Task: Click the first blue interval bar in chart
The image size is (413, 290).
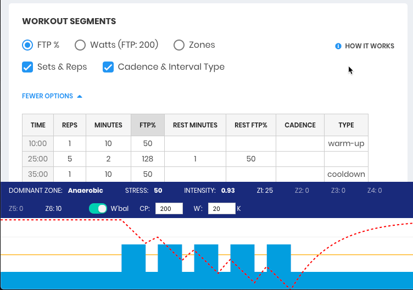Action: [x=133, y=258]
